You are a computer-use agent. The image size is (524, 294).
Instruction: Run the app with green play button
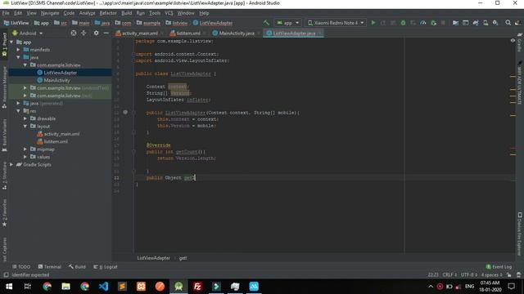pos(373,23)
